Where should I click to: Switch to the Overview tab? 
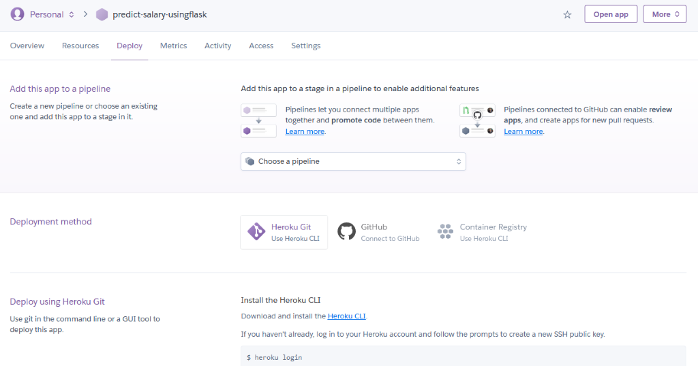tap(27, 46)
